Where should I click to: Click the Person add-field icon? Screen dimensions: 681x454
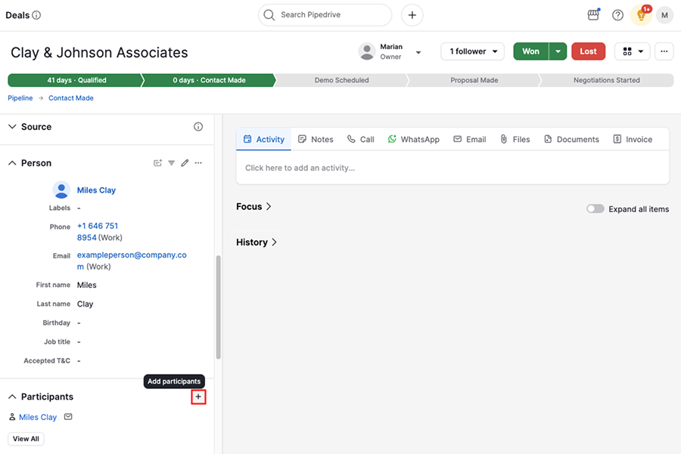pyautogui.click(x=157, y=163)
